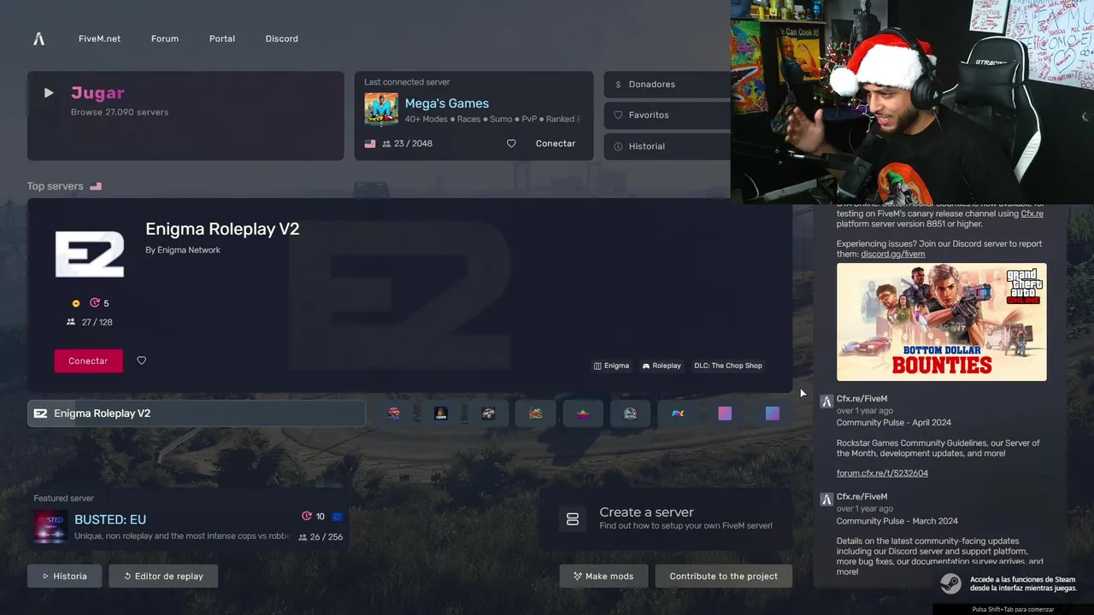Click the By Enigma Network text

point(183,250)
